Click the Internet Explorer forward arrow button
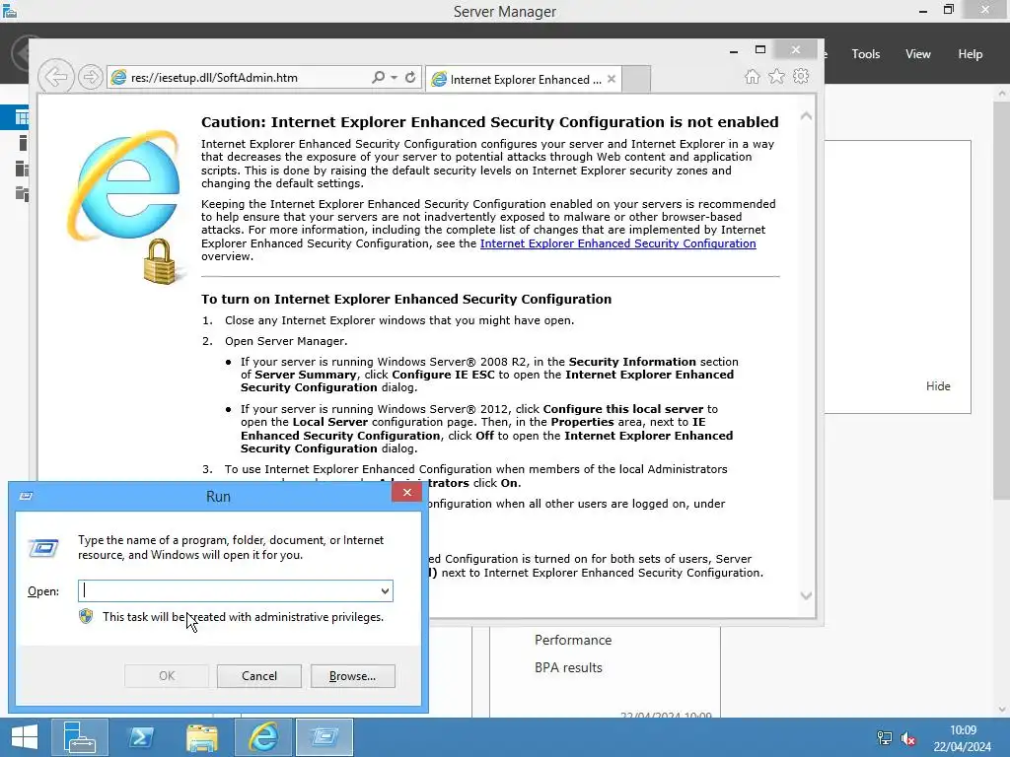 (91, 77)
